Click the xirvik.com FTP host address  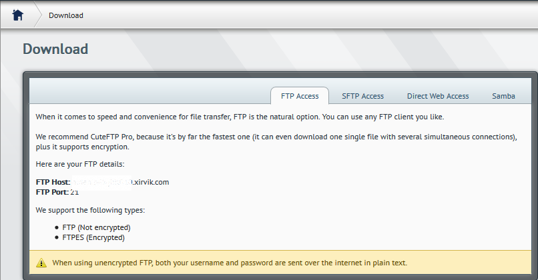pos(120,182)
